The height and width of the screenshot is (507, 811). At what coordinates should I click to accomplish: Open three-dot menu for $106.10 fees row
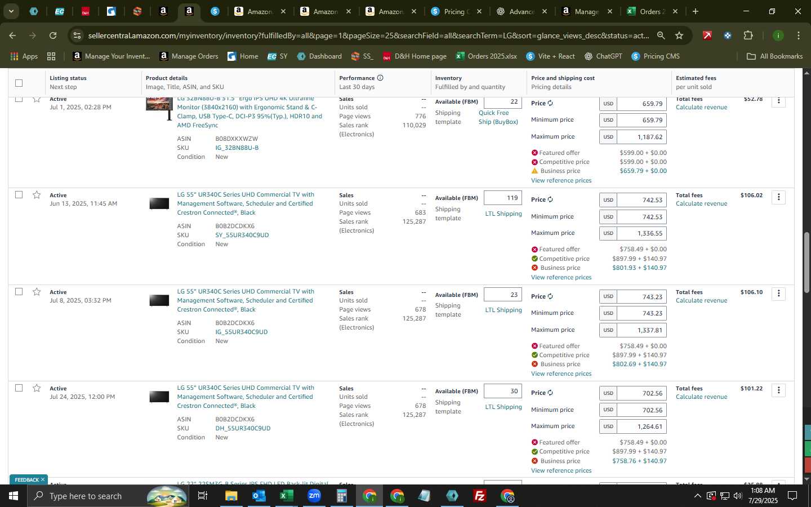tap(778, 293)
